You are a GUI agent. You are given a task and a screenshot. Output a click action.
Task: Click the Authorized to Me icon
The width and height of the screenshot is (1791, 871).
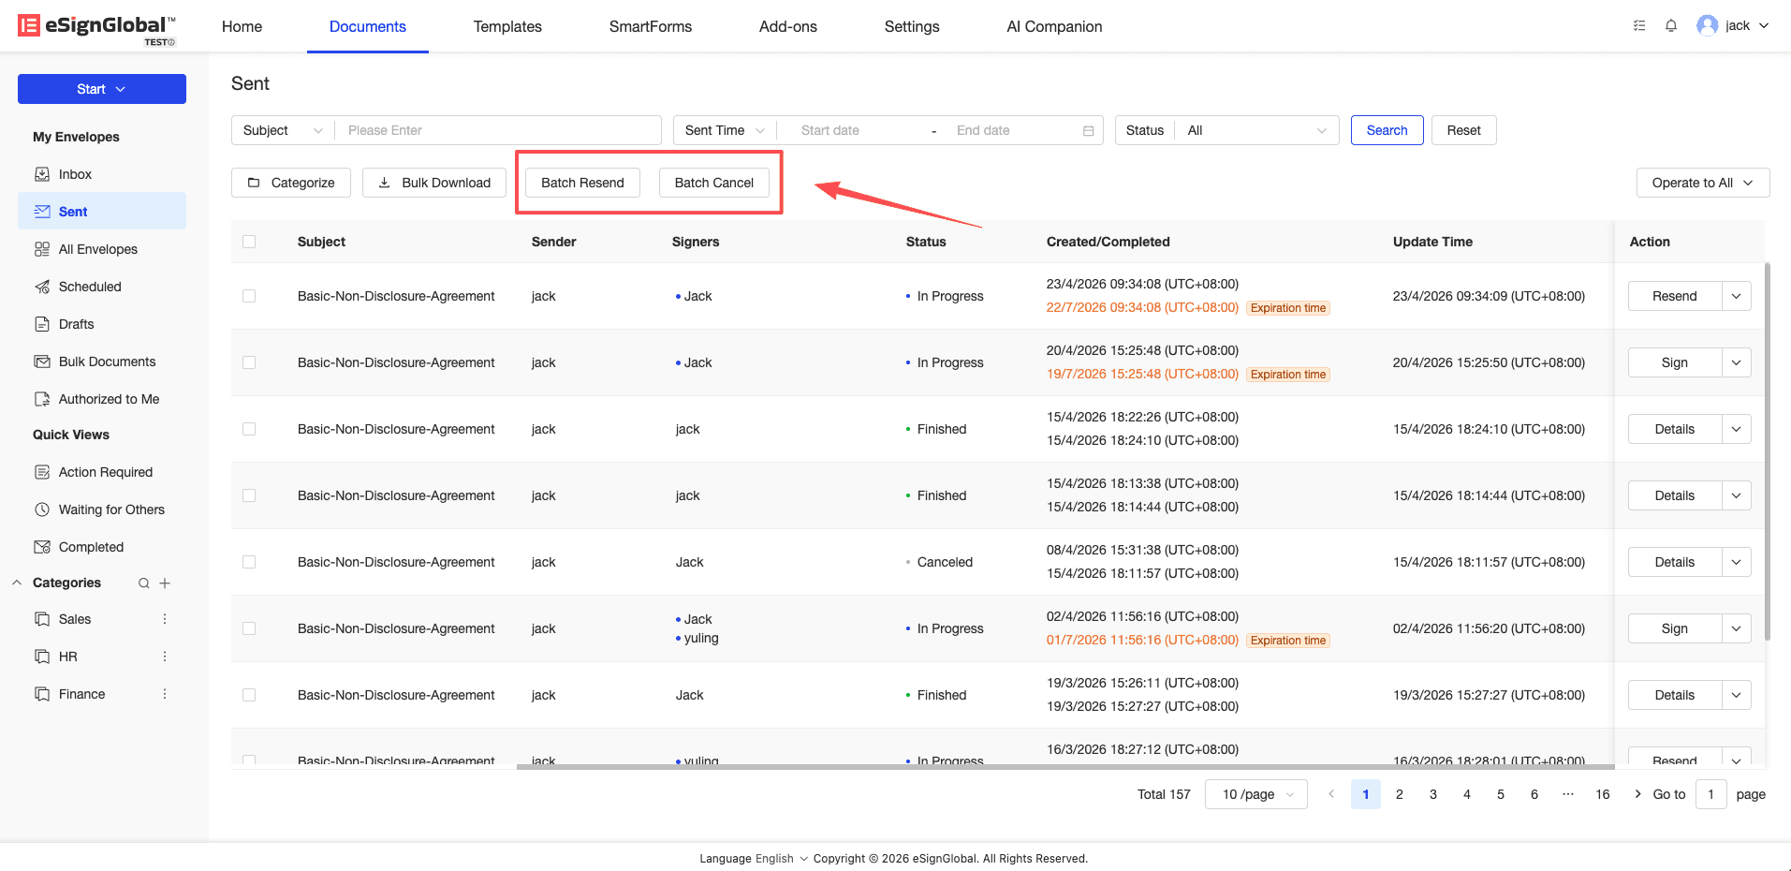click(x=42, y=399)
